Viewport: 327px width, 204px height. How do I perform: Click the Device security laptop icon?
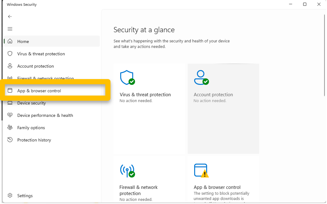(10, 103)
